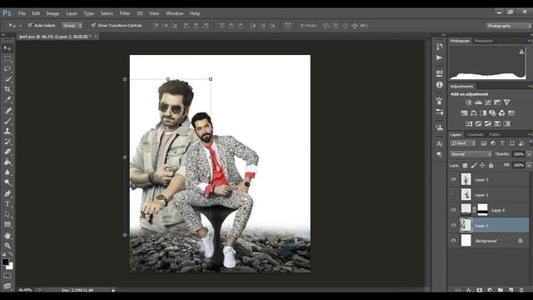Select the Pen tool
This screenshot has height=300, width=533.
tap(7, 193)
